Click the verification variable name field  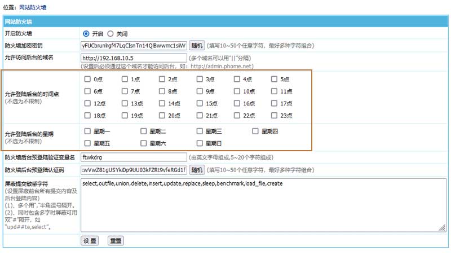pyautogui.click(x=133, y=157)
